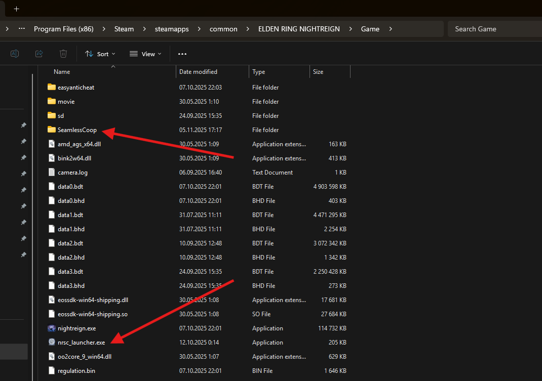
Task: Click the Delete trash icon
Action: pos(63,54)
